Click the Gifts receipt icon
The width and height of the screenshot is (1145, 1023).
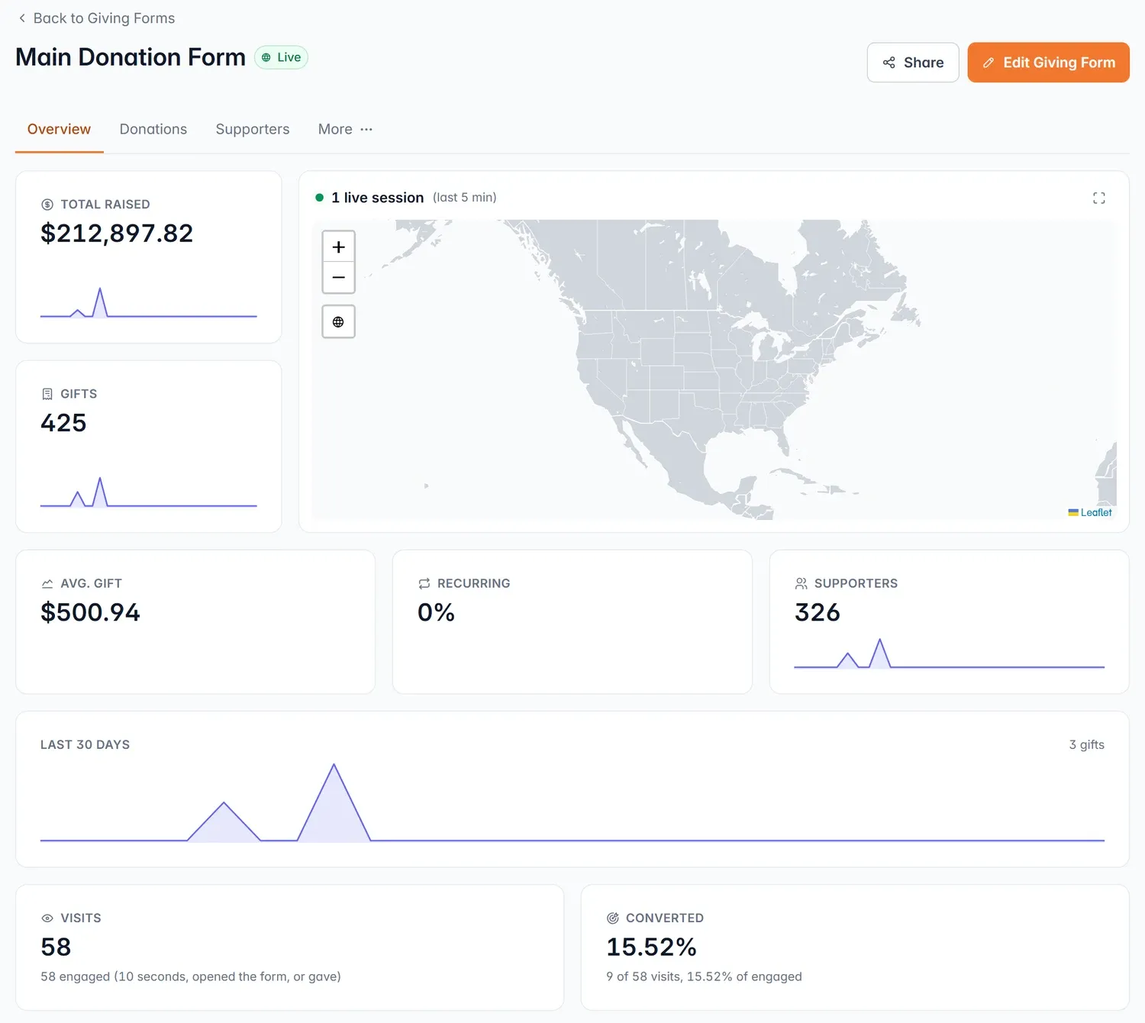(47, 394)
